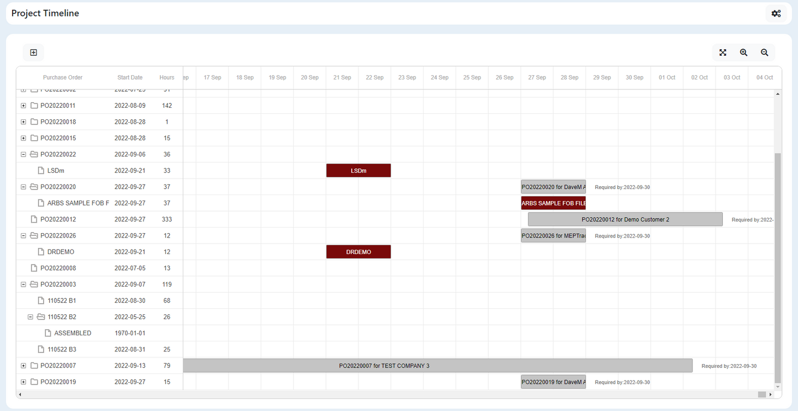
Task: Collapse the PO20220020 tree node
Action: [23, 186]
